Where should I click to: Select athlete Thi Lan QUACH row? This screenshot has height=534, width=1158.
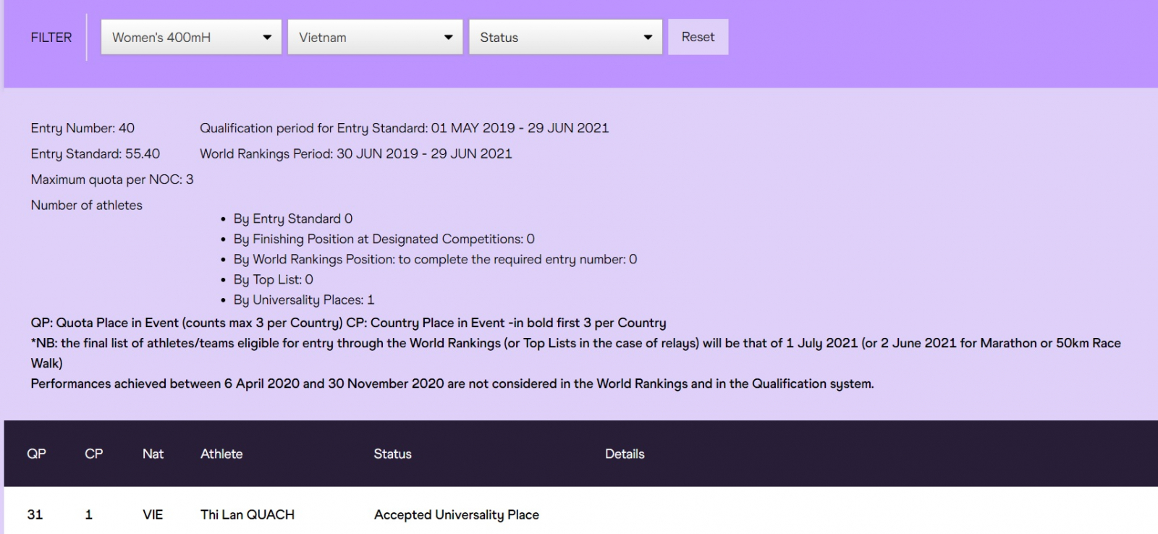580,514
